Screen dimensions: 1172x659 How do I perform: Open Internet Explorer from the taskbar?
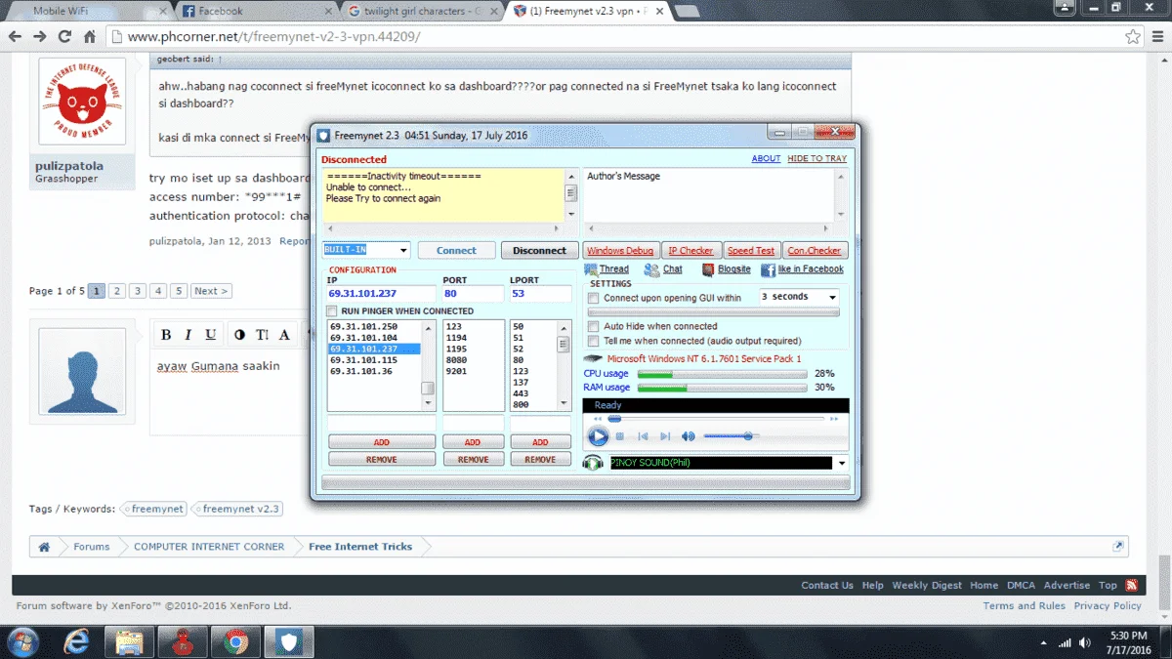[x=77, y=641]
